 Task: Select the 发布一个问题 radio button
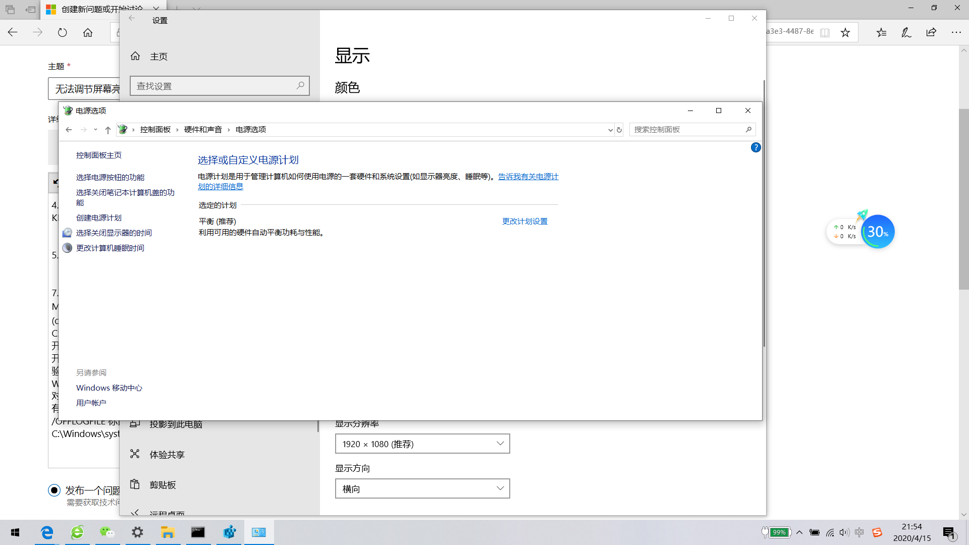55,490
